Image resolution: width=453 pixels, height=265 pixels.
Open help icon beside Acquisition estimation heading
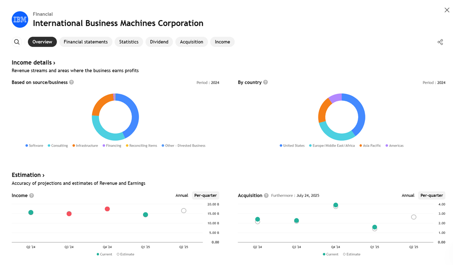[266, 196]
